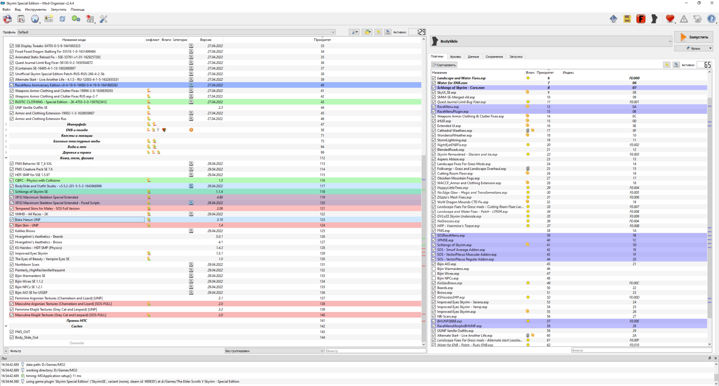The image size is (719, 386).
Task: Click the mod list filter input field
Action: 376,351
